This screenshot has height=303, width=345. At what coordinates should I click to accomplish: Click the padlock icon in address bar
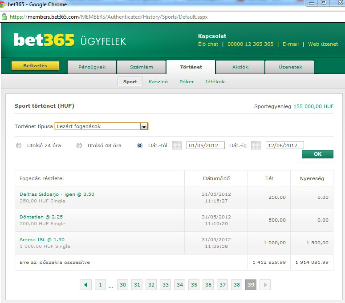click(x=4, y=17)
